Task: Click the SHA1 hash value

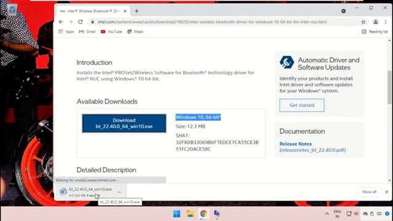Action: tap(217, 145)
